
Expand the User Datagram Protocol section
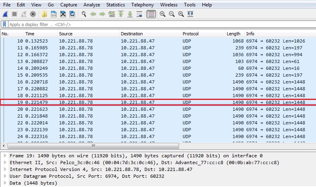[5, 176]
